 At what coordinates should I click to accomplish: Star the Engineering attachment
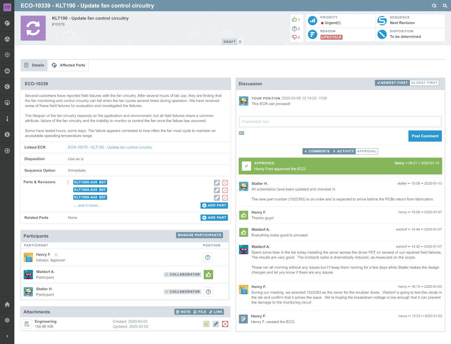206,324
